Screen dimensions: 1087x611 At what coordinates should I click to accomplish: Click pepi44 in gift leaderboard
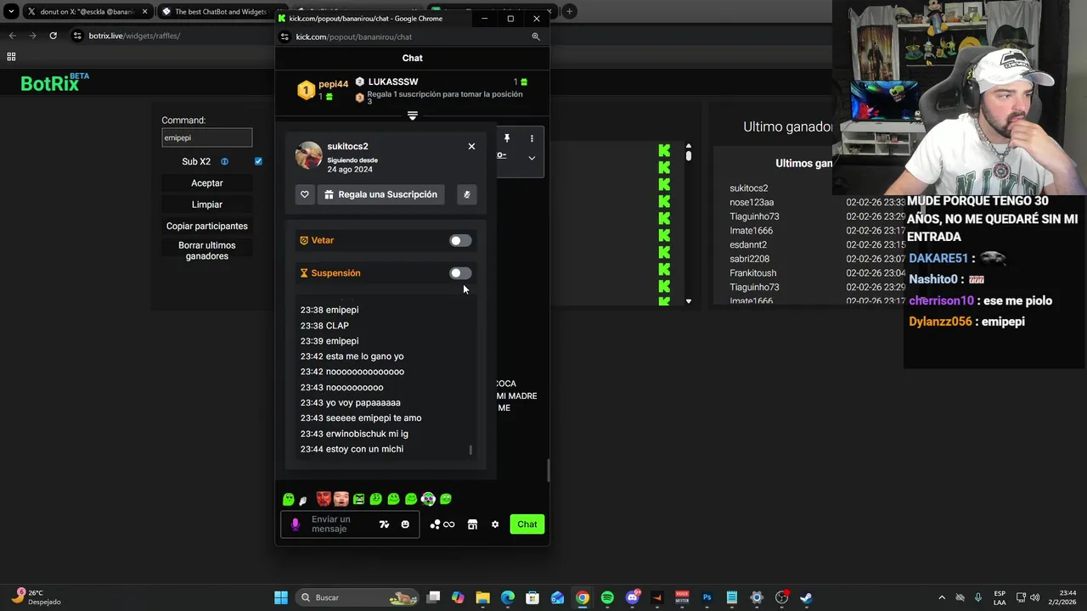tap(333, 84)
